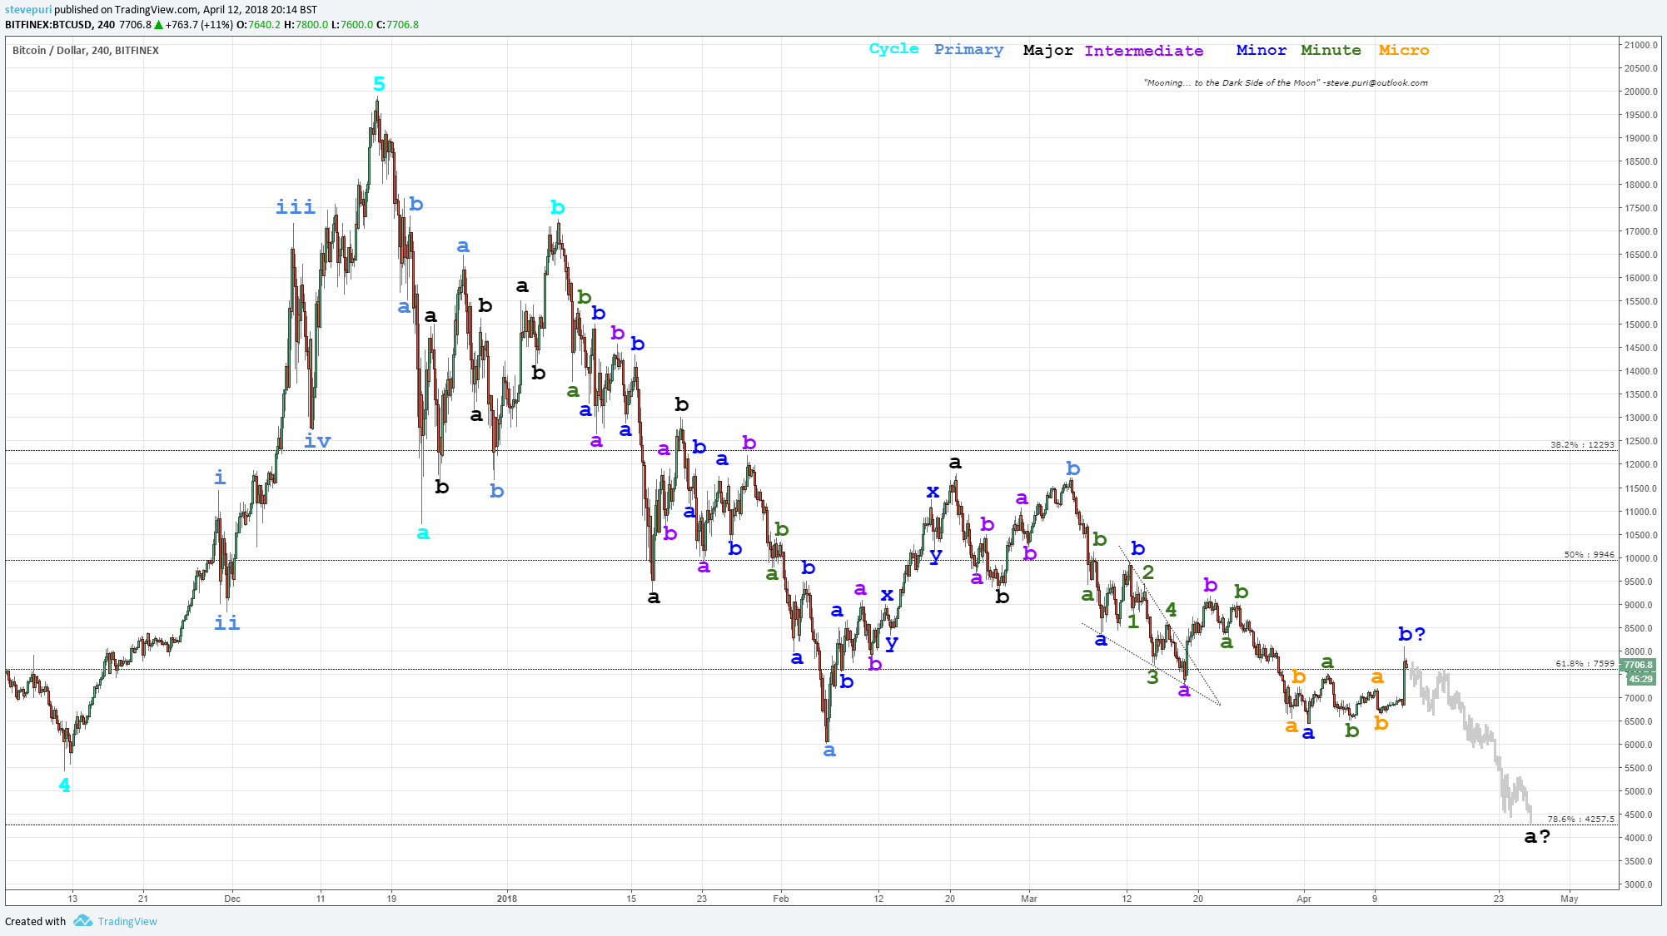Select the Cycle legend label
The image size is (1667, 936).
click(893, 49)
